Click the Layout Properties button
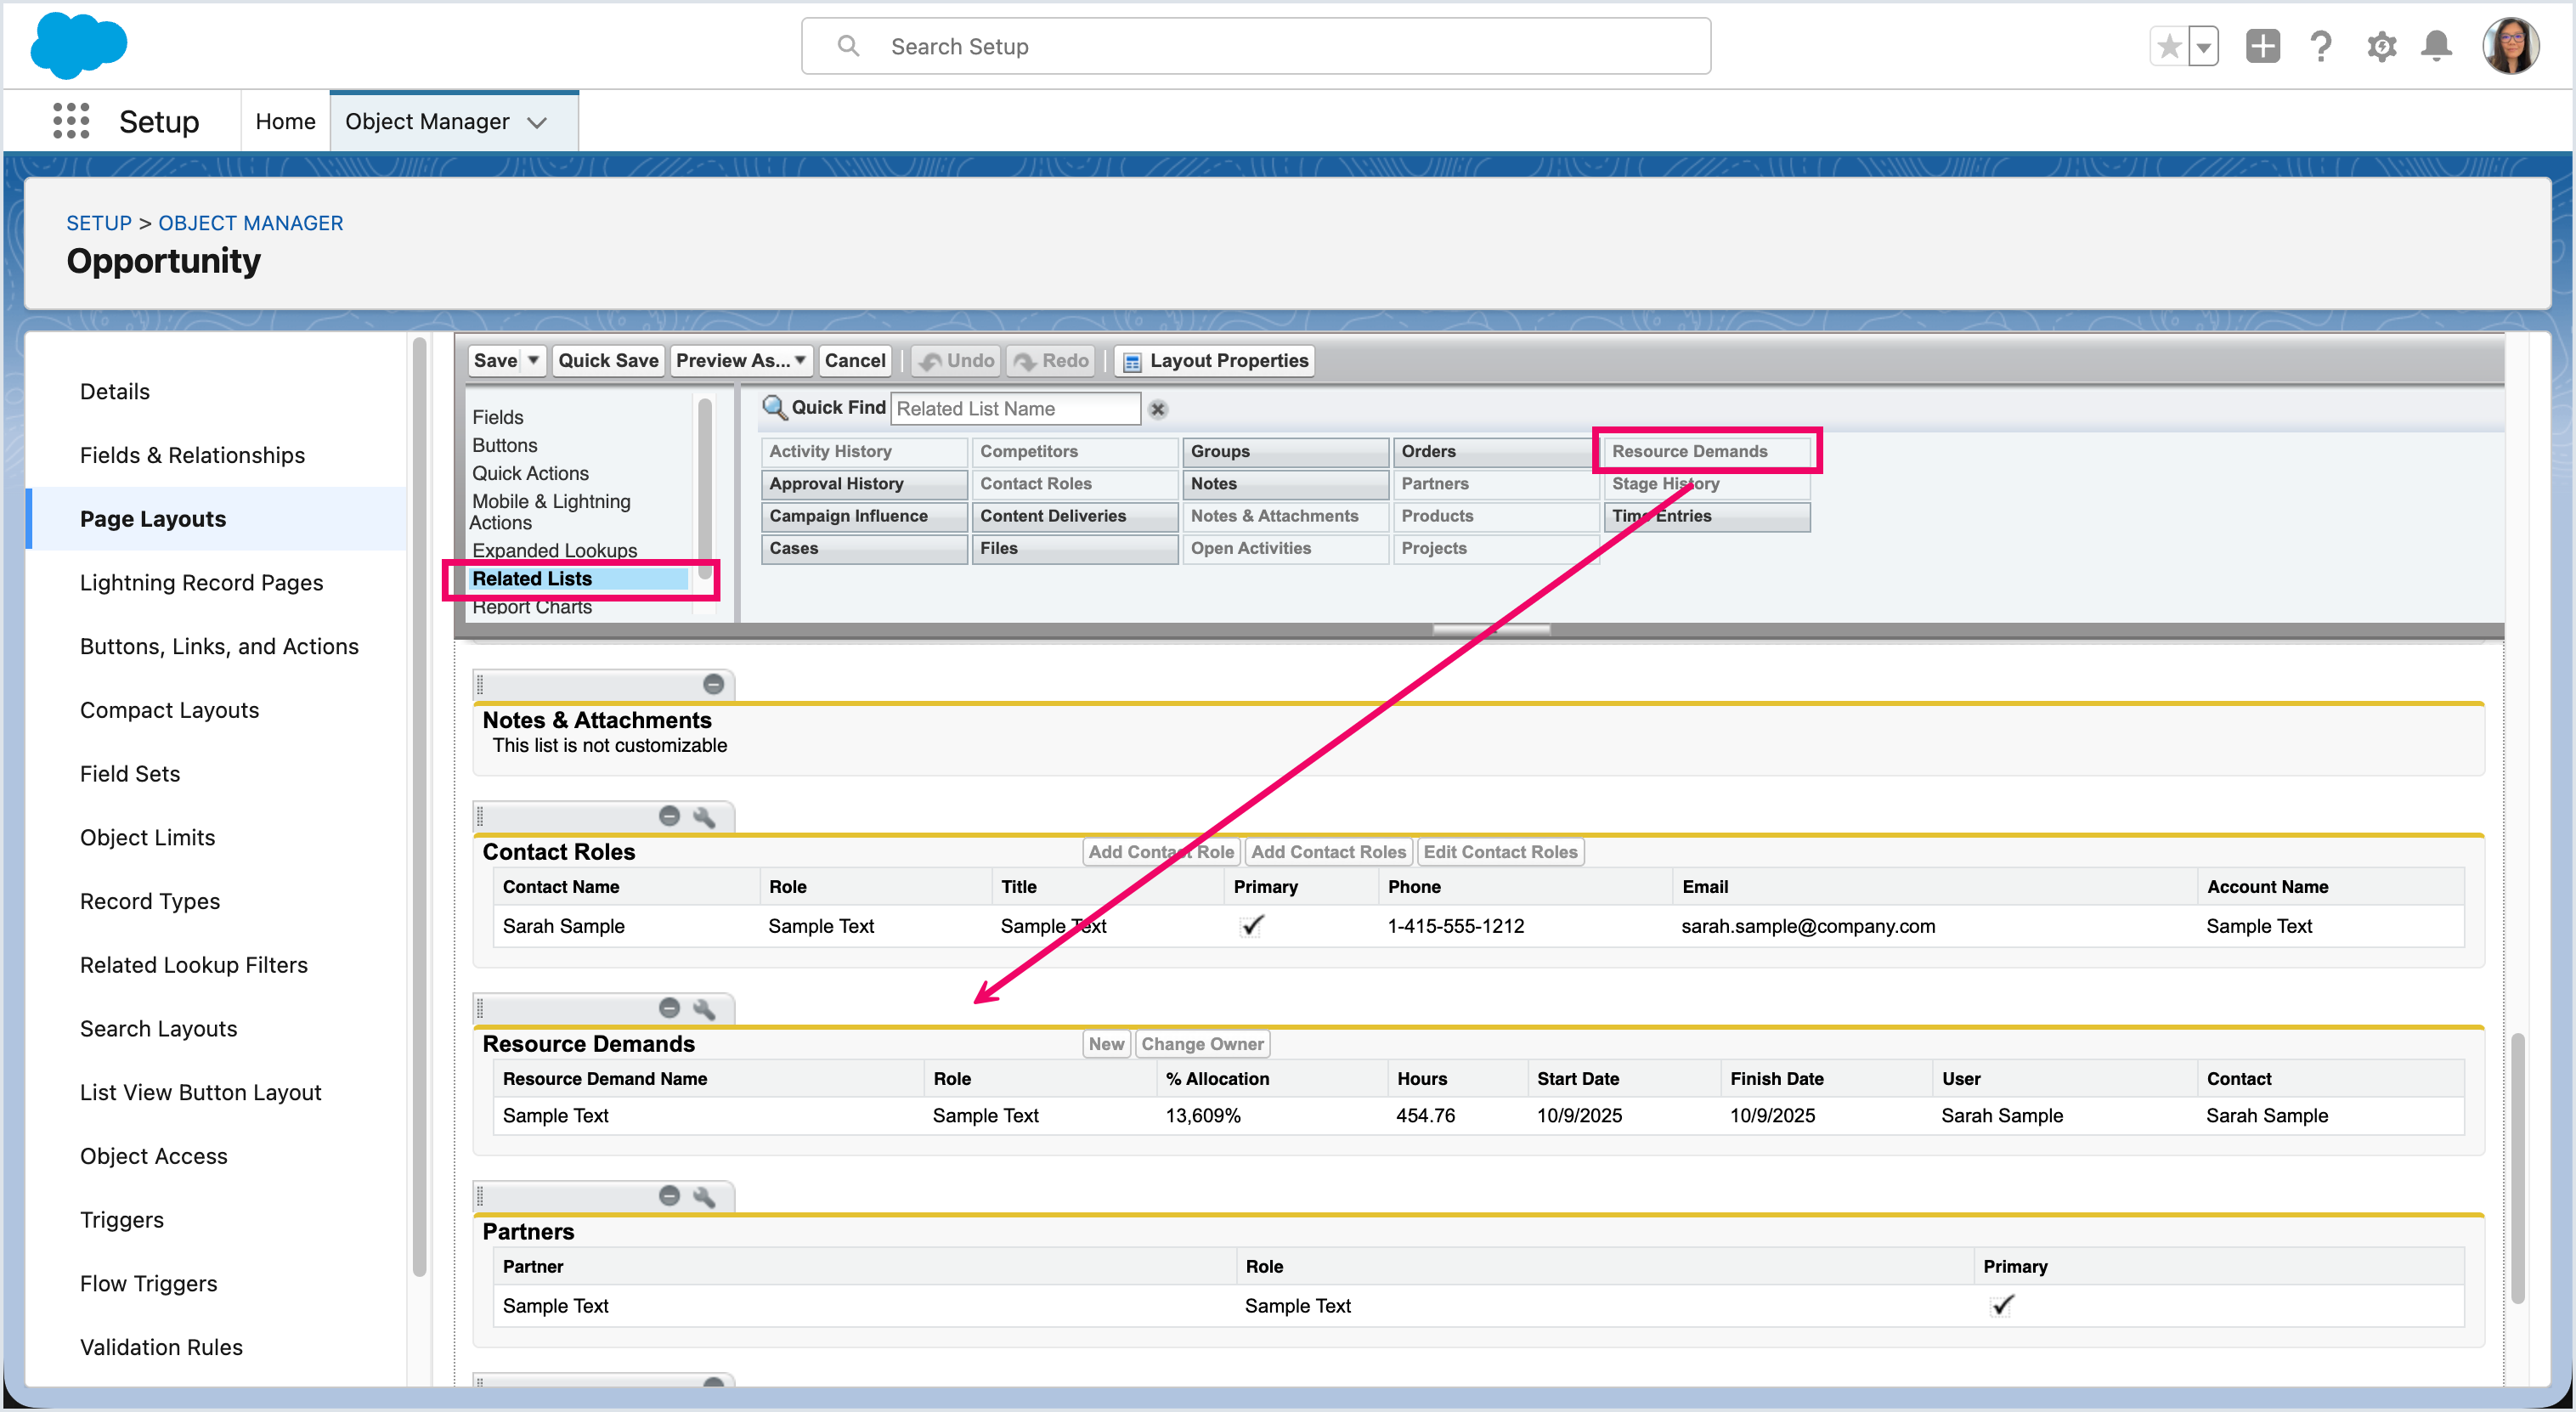This screenshot has height=1412, width=2576. (1215, 361)
